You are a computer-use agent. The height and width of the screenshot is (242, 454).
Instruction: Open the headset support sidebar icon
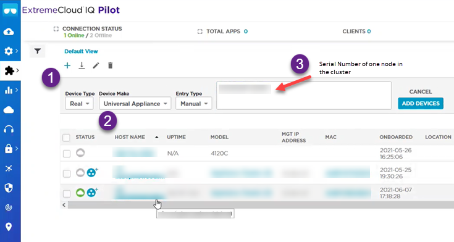9,129
